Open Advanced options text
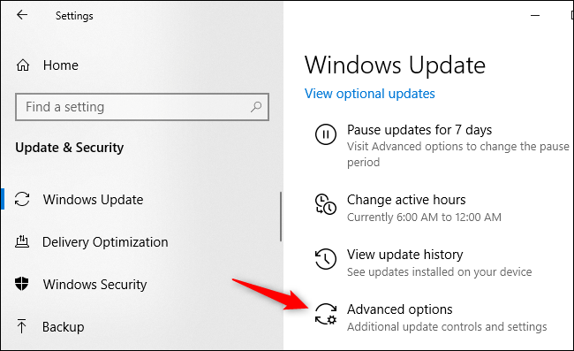Image resolution: width=574 pixels, height=351 pixels. [x=400, y=309]
